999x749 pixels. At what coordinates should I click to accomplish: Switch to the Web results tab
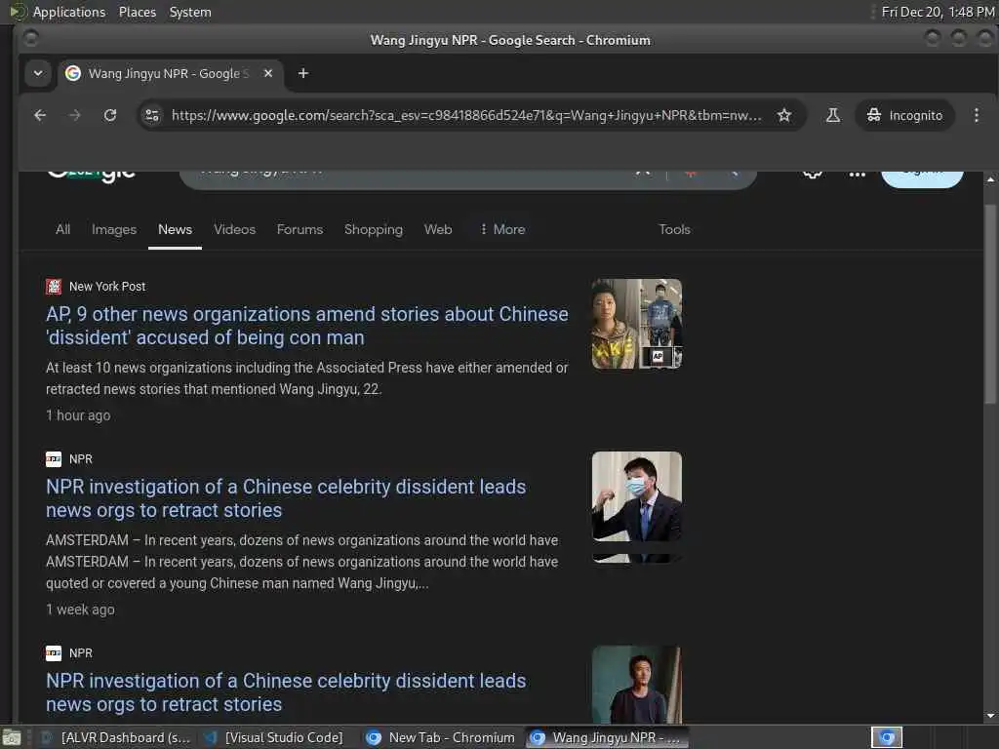(x=438, y=229)
